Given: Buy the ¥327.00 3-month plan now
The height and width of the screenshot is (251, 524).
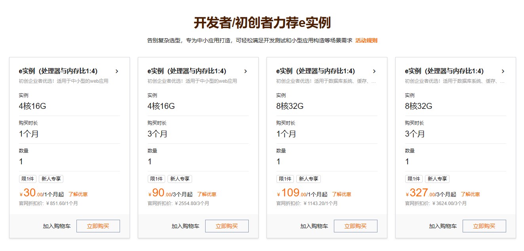Looking at the screenshot, I should coord(484,226).
